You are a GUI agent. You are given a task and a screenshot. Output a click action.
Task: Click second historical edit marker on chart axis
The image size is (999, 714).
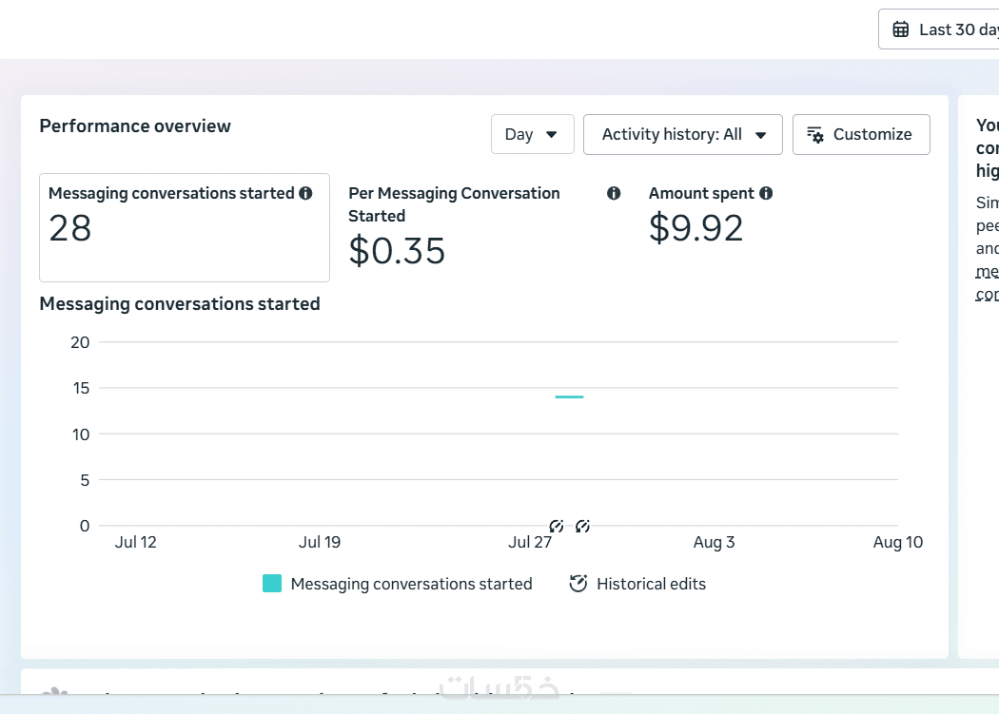tap(582, 526)
